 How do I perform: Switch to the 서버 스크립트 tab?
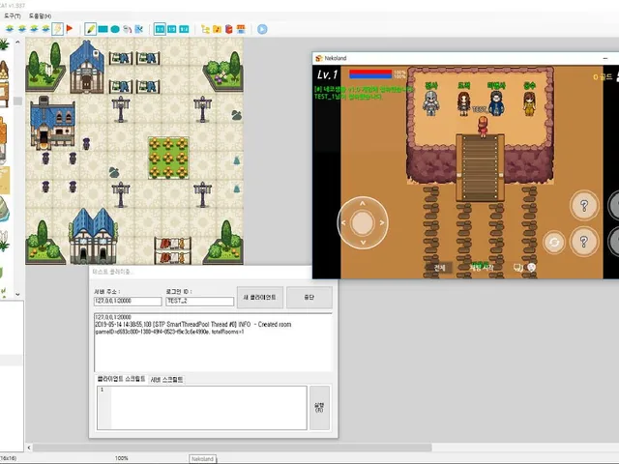tap(166, 380)
